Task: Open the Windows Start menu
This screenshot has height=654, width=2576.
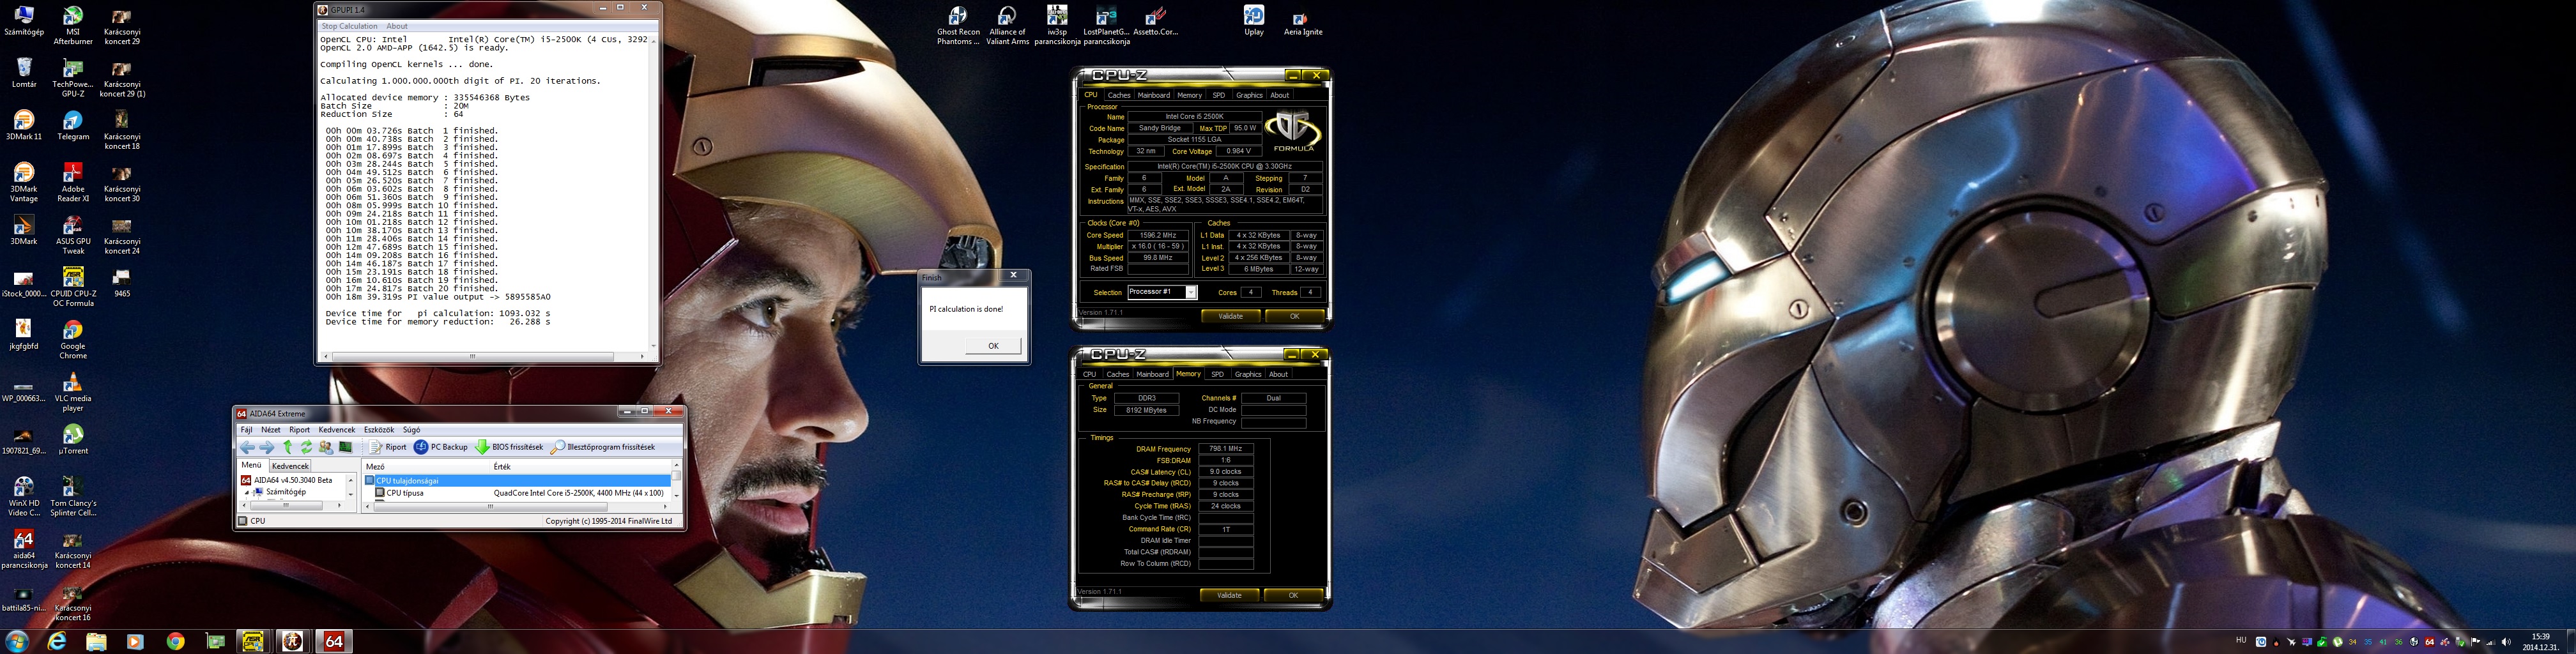Action: pyautogui.click(x=17, y=641)
